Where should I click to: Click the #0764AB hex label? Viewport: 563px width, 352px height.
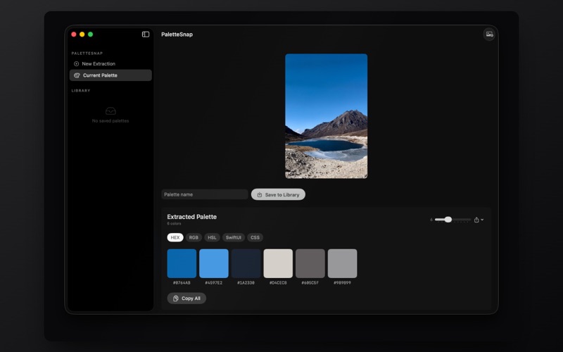pos(182,283)
